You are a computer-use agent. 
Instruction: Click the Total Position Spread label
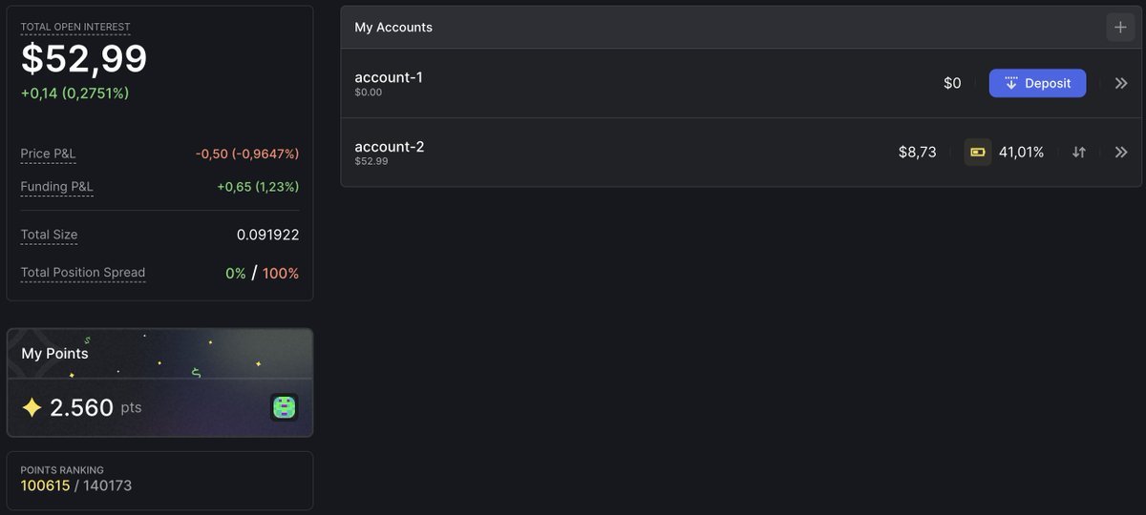click(x=83, y=273)
